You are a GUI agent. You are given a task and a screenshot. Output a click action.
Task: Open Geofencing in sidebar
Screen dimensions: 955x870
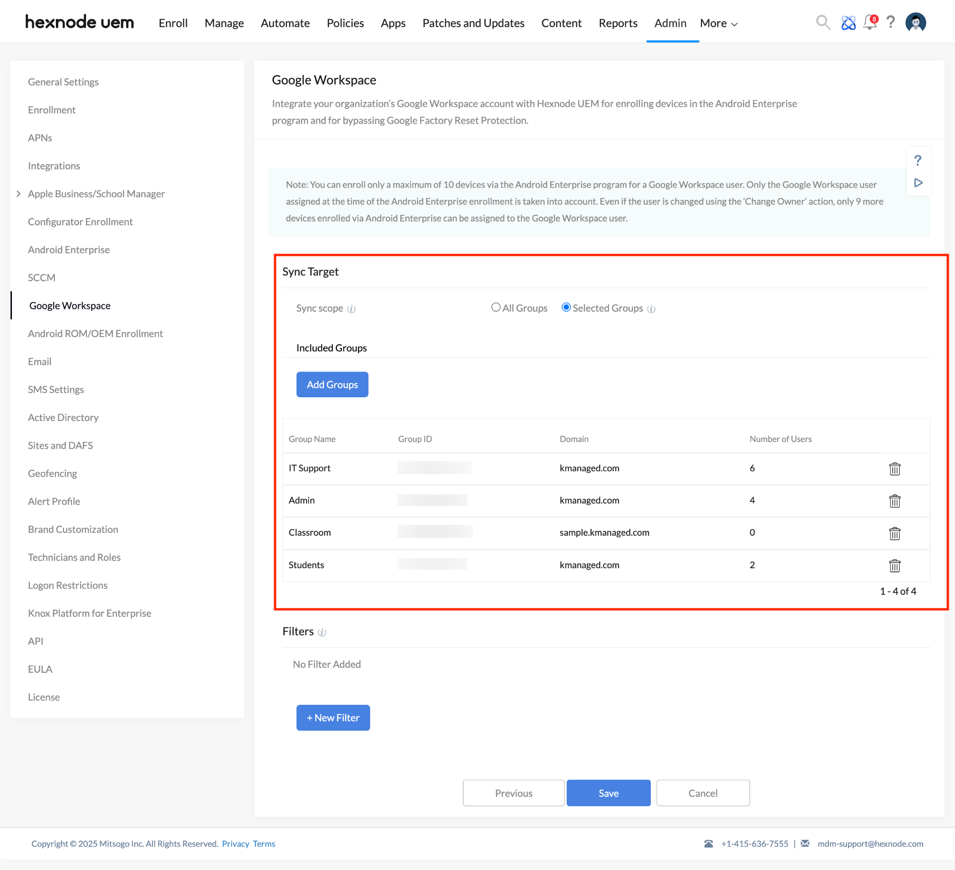coord(53,474)
